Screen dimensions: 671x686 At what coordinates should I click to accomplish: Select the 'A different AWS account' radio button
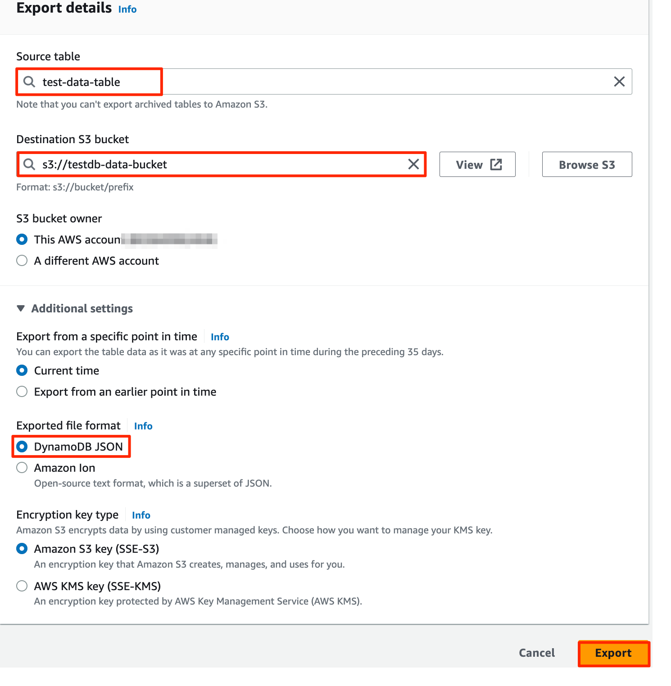click(x=22, y=260)
